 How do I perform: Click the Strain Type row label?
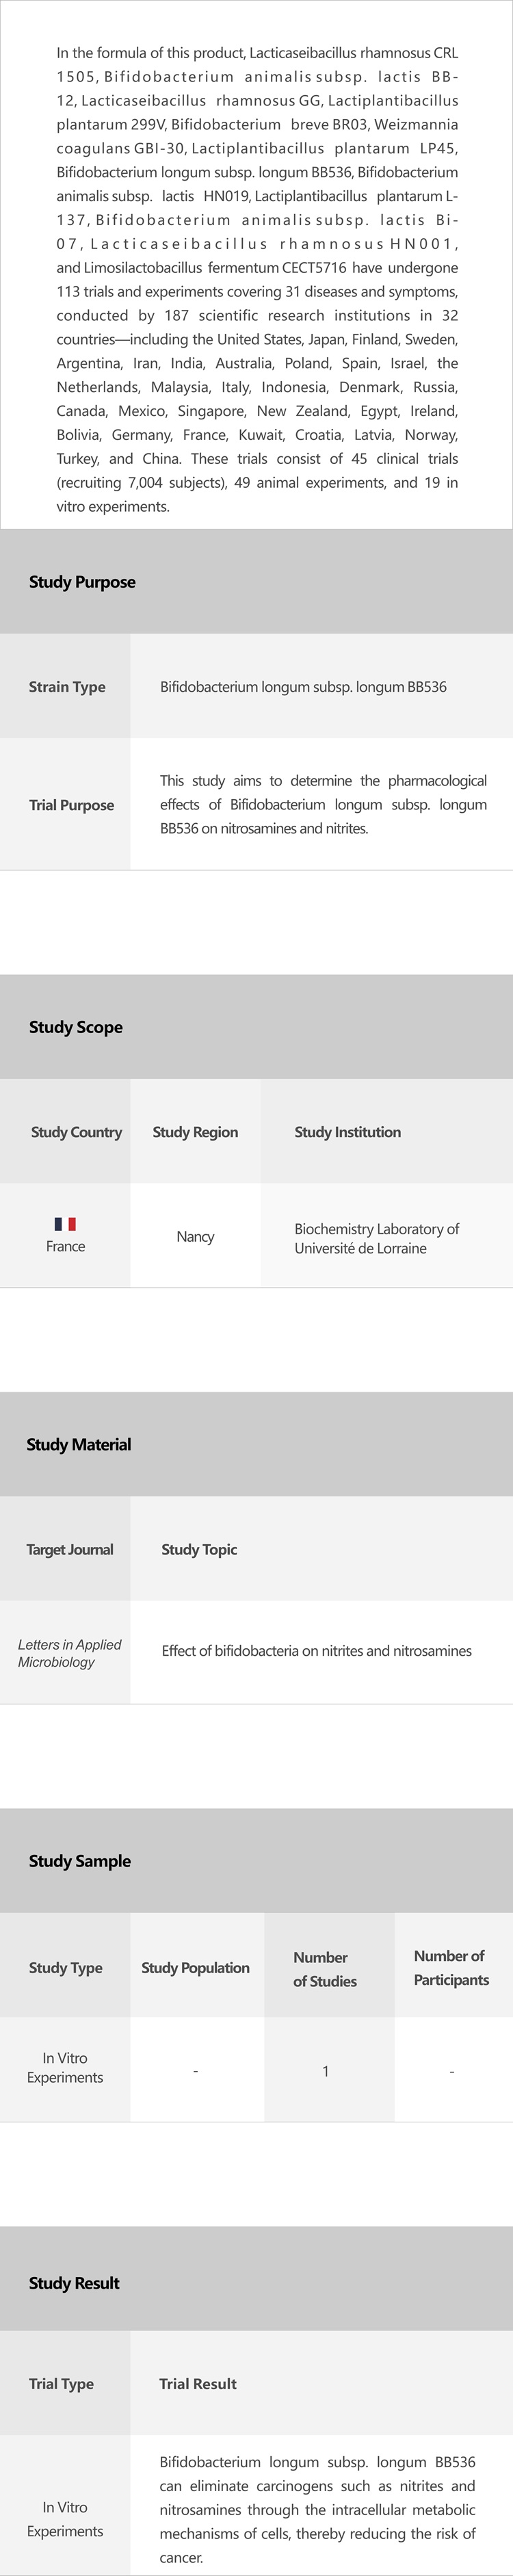coord(67,687)
